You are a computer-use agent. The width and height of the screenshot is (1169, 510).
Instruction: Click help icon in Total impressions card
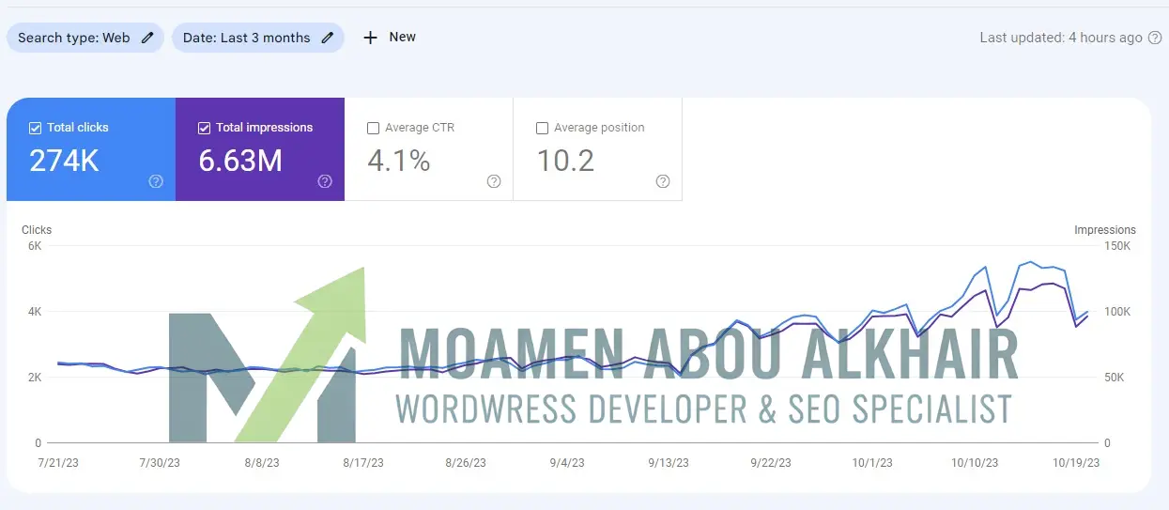[x=325, y=181]
